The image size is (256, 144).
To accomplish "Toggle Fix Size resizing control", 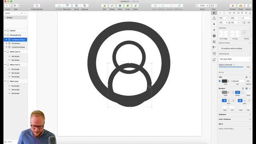I will pos(235,34).
